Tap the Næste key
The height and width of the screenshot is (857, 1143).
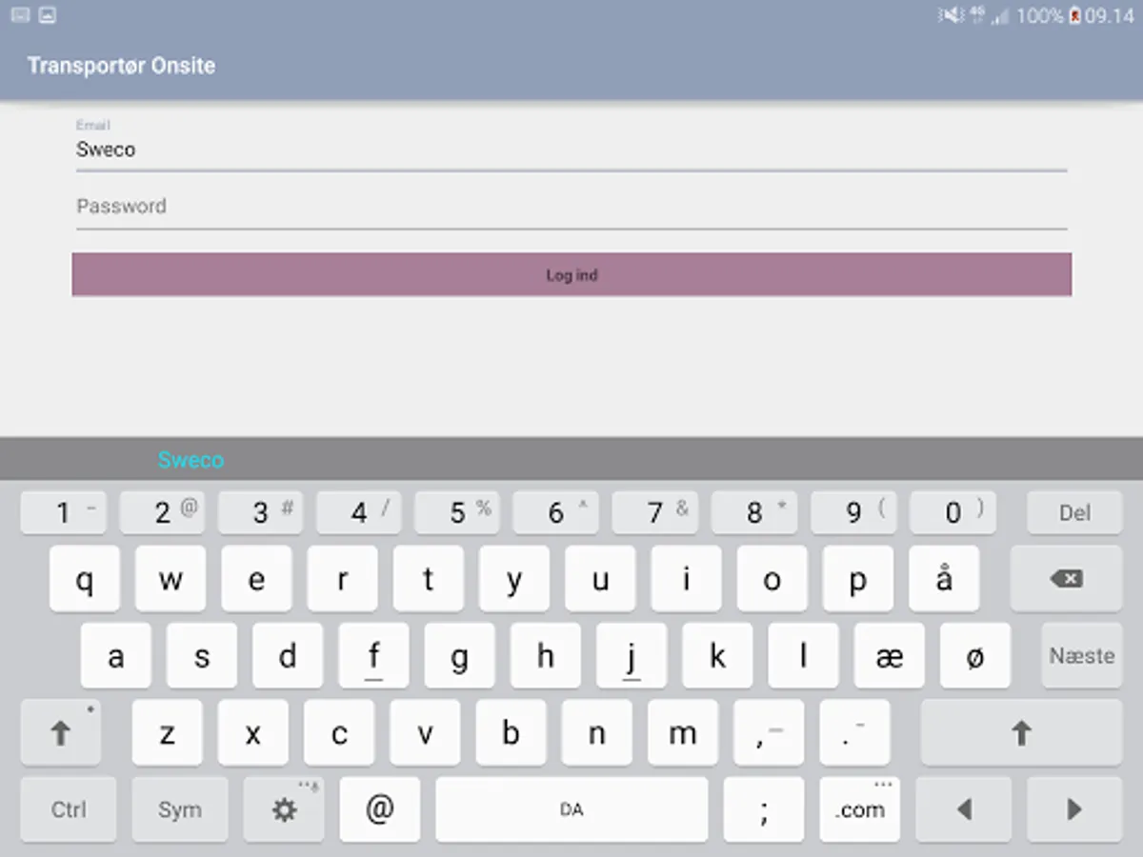pos(1082,656)
